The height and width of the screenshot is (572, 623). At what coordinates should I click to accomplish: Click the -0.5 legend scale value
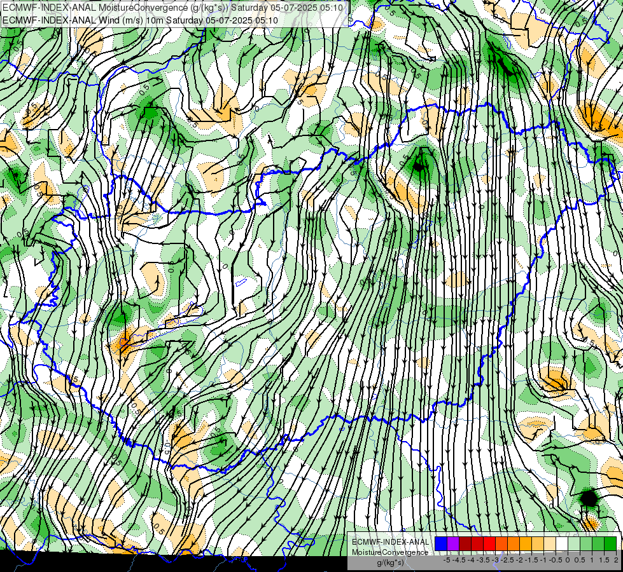[x=556, y=560]
